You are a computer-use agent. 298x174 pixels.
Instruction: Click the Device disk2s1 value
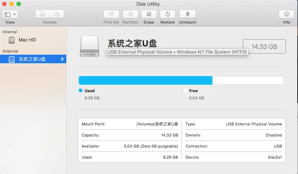(x=275, y=157)
